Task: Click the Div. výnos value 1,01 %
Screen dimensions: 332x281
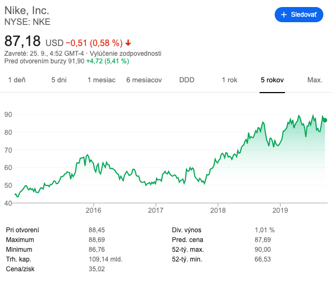Action: coord(264,230)
